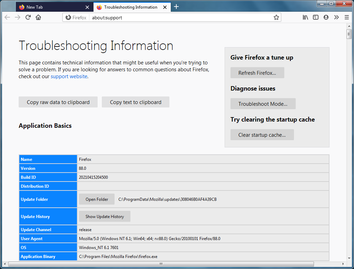
Task: Open the Library icon
Action: pyautogui.click(x=305, y=17)
